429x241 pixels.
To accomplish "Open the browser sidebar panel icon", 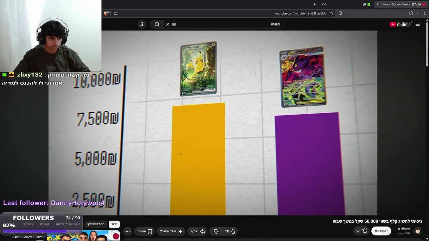I will [x=116, y=13].
